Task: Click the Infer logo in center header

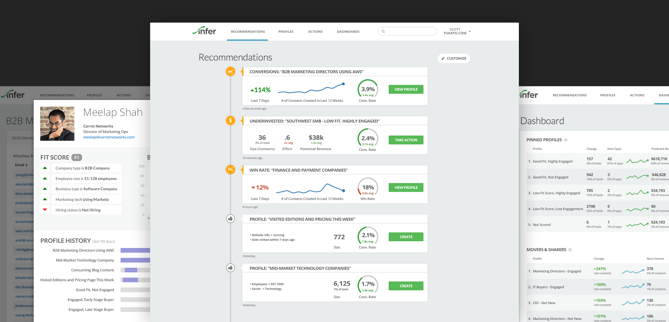Action: click(204, 31)
